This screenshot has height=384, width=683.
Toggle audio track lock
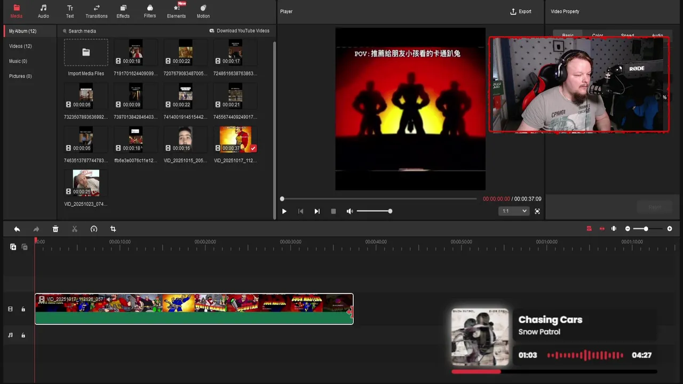pyautogui.click(x=23, y=335)
